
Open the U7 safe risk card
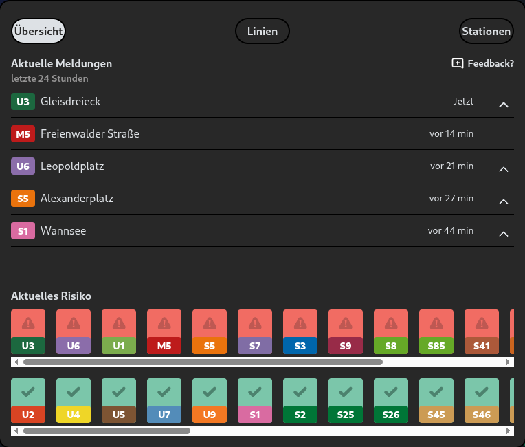coord(164,400)
